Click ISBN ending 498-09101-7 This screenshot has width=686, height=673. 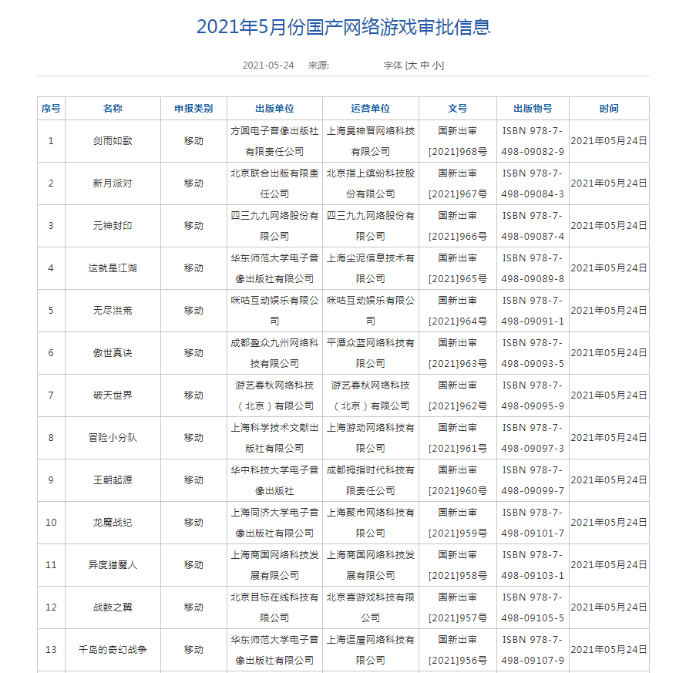coord(533,533)
